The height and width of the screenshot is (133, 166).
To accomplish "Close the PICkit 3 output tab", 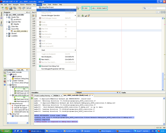I will pos(61,96).
